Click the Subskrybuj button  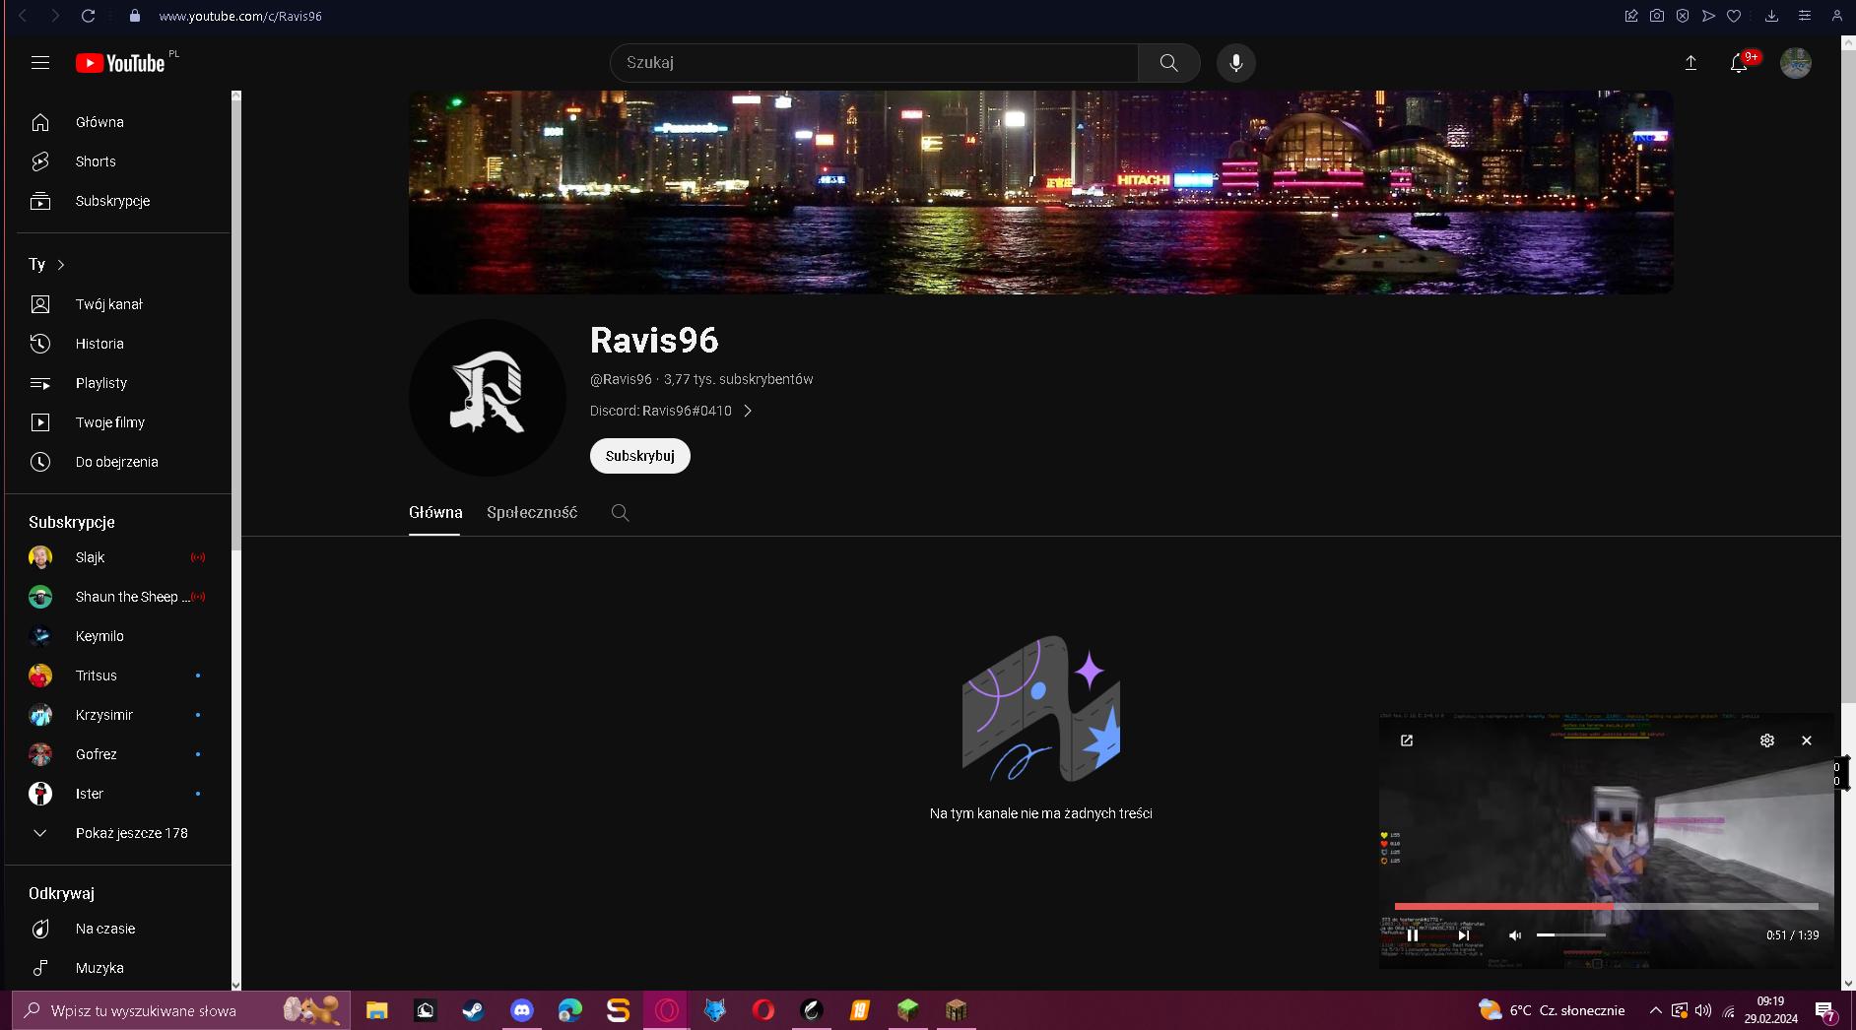640,456
